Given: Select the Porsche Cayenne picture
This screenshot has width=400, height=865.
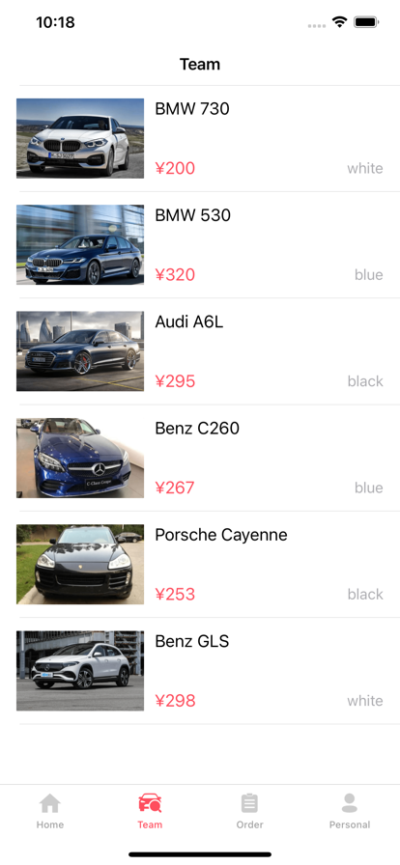Looking at the screenshot, I should click(80, 565).
